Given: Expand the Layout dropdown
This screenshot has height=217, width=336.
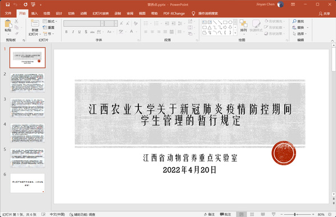Looking at the screenshot, I should tap(50, 21).
